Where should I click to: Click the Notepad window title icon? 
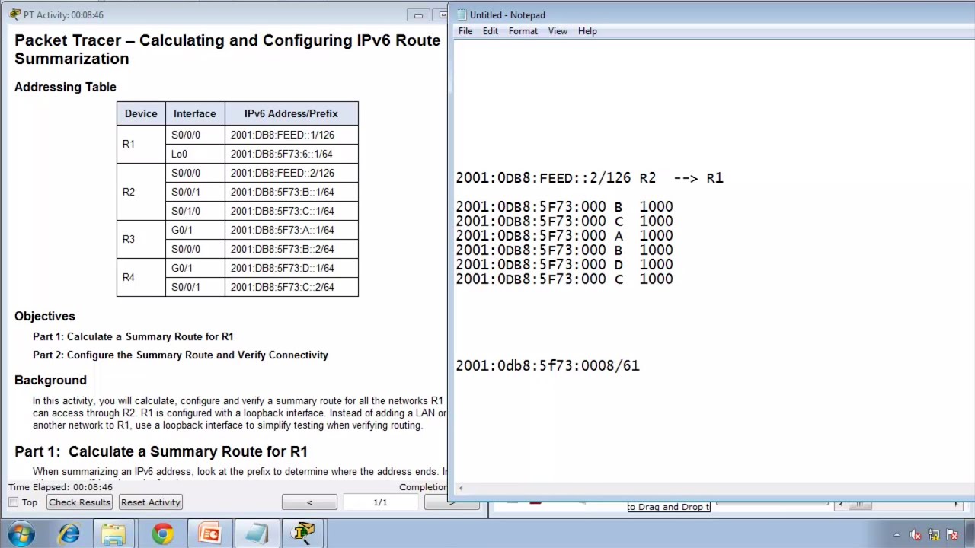(x=460, y=14)
